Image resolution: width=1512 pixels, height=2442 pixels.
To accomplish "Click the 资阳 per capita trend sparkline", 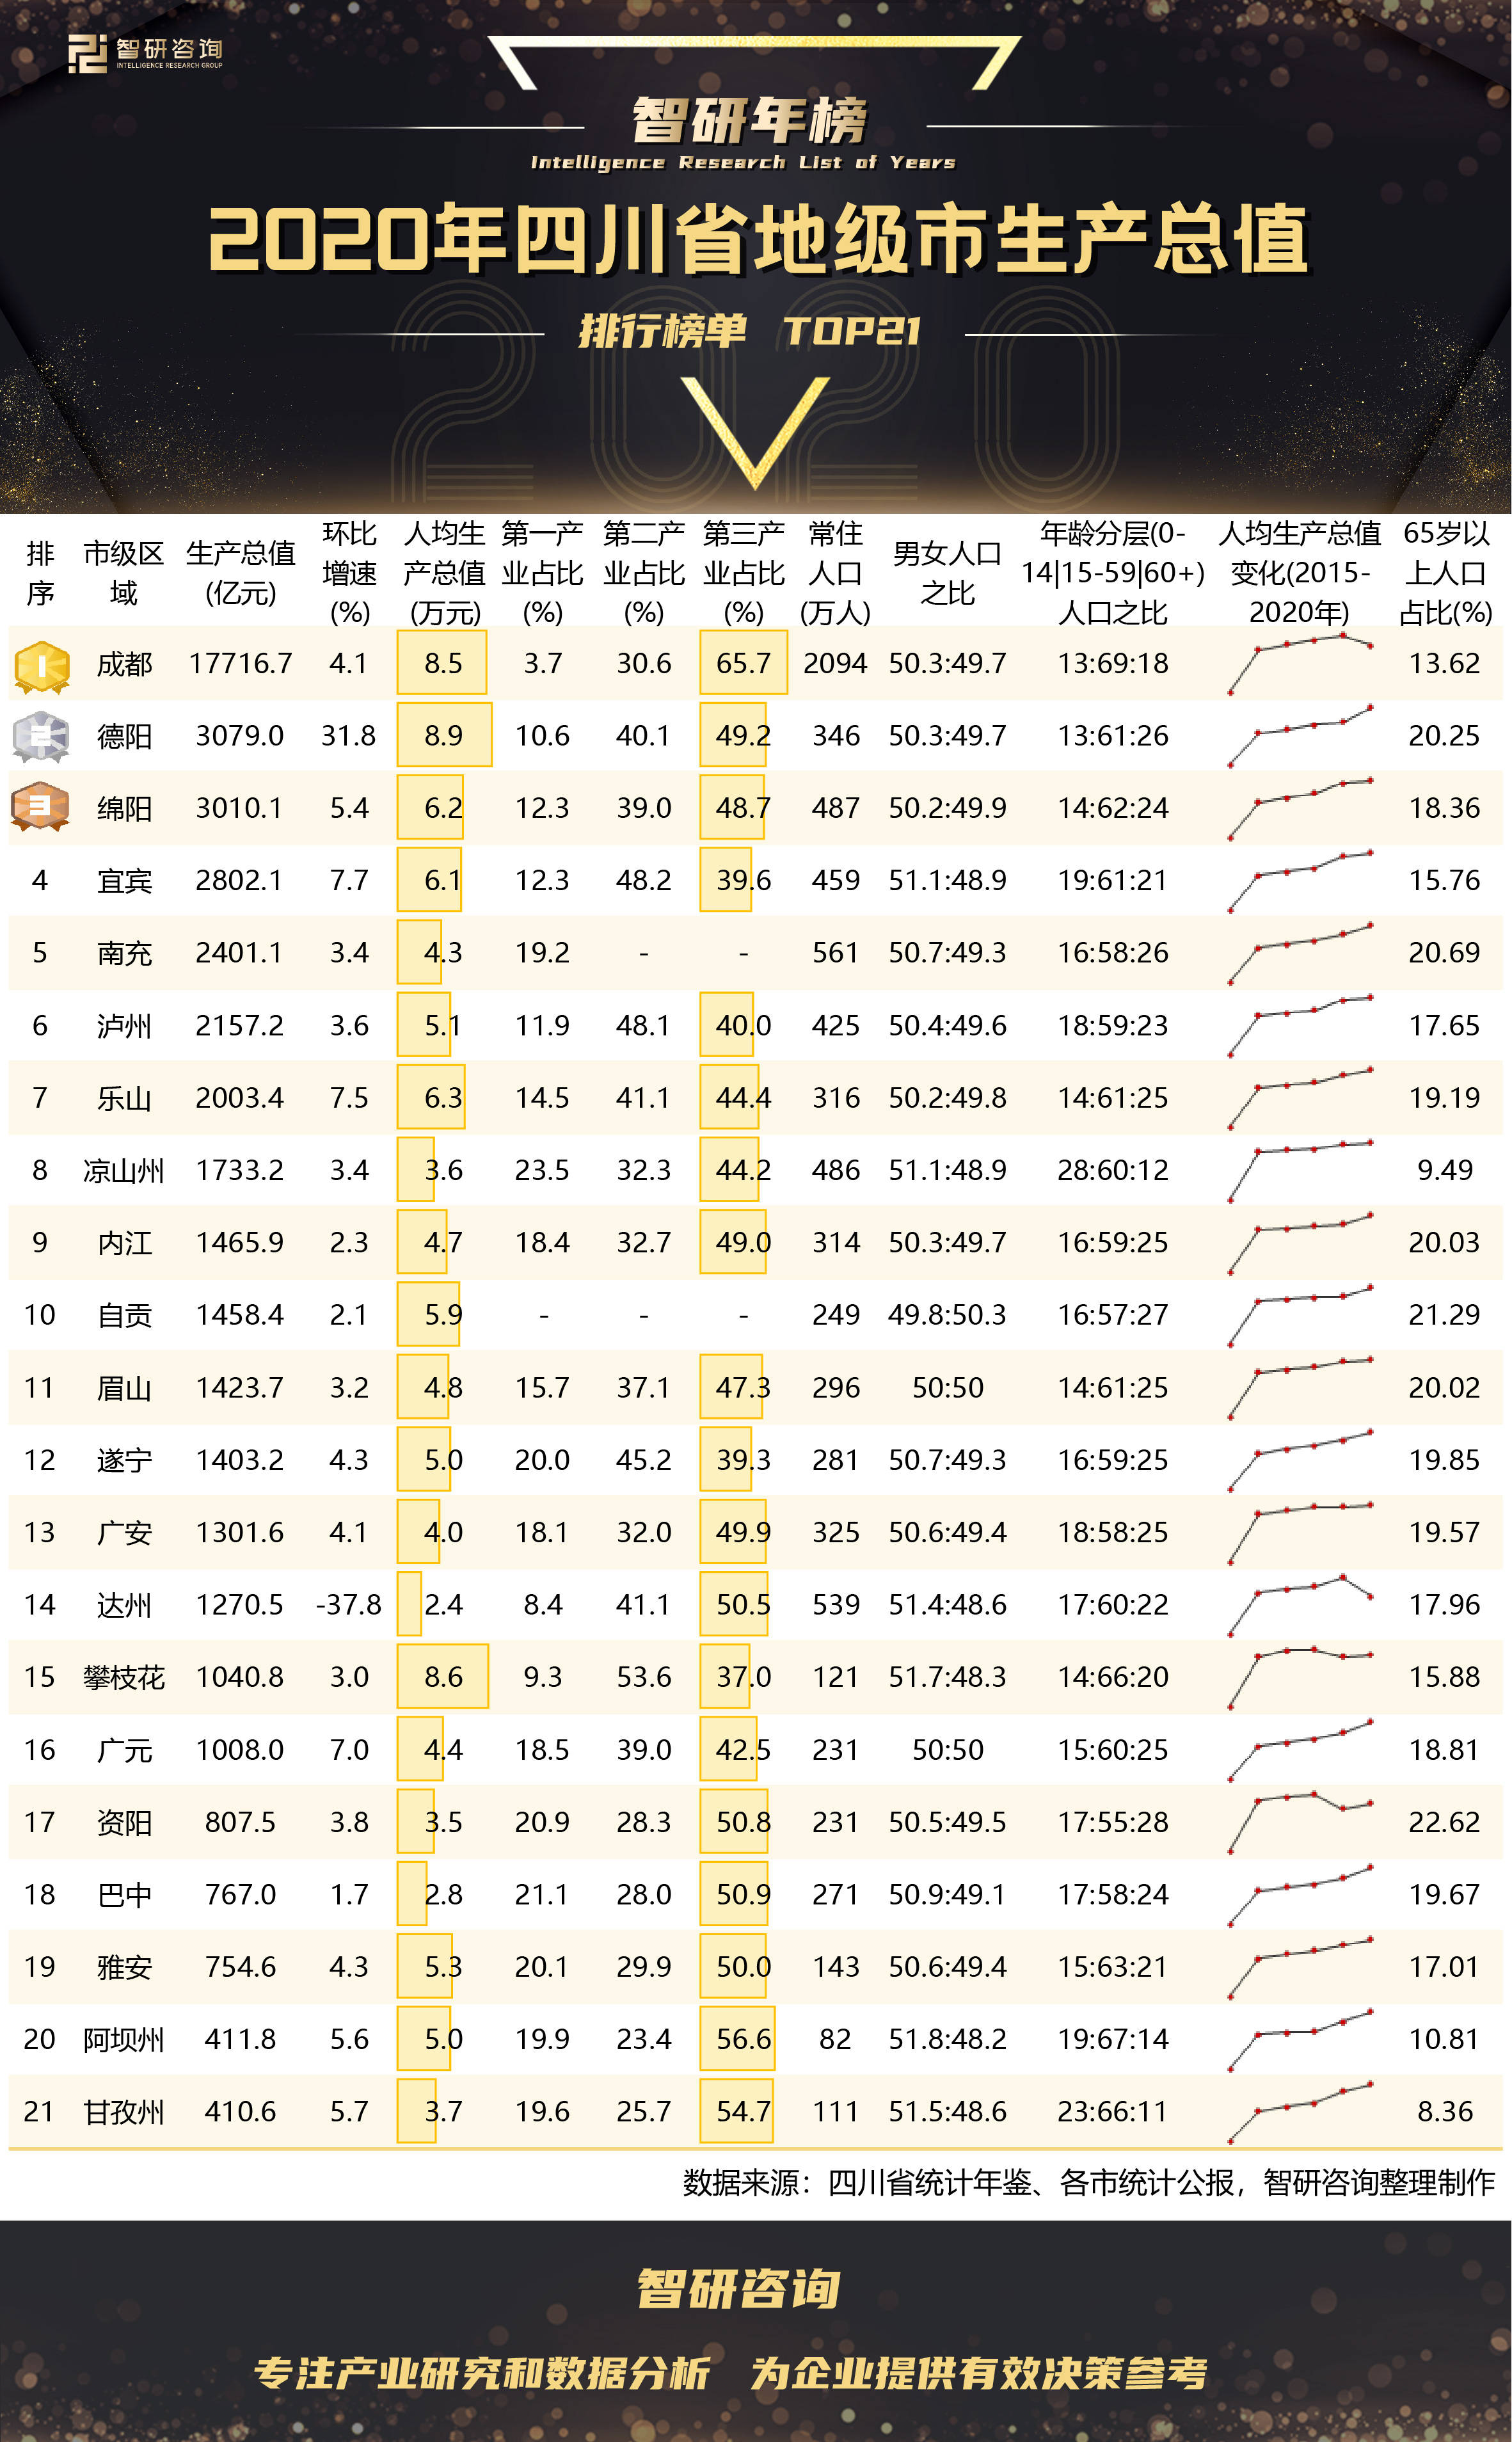I will coord(1300,1822).
